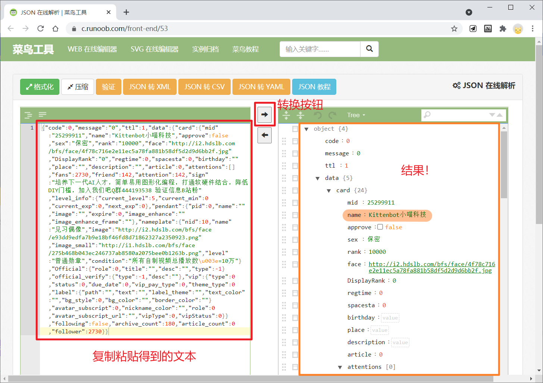Screen dimensions: 543x383
Task: Click the sex value 保密
Action: pos(374,239)
